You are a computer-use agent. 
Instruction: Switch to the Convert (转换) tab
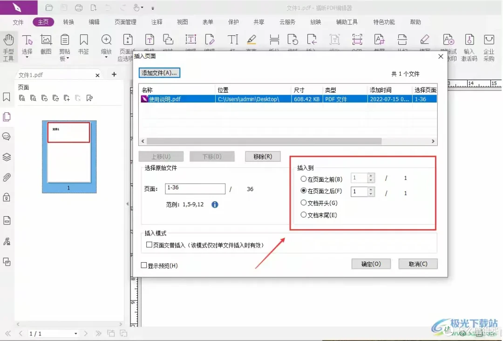click(68, 22)
